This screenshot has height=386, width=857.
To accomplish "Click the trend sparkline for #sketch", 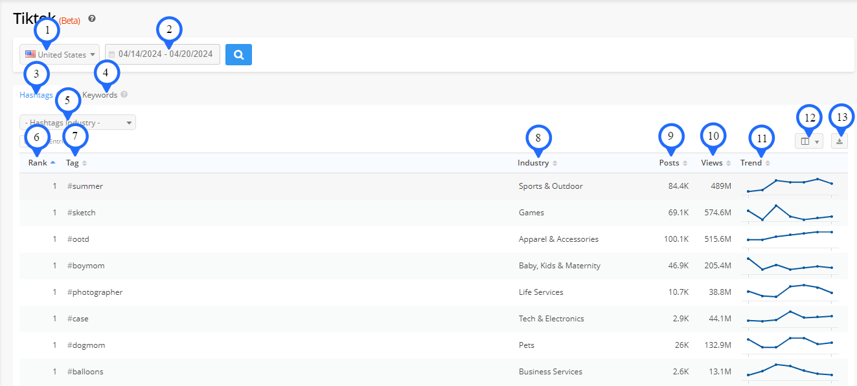I will click(x=789, y=213).
